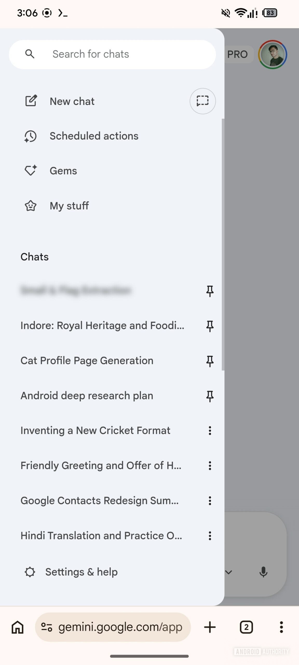Viewport: 299px width, 665px height.
Task: Open the Gems section
Action: click(x=63, y=171)
